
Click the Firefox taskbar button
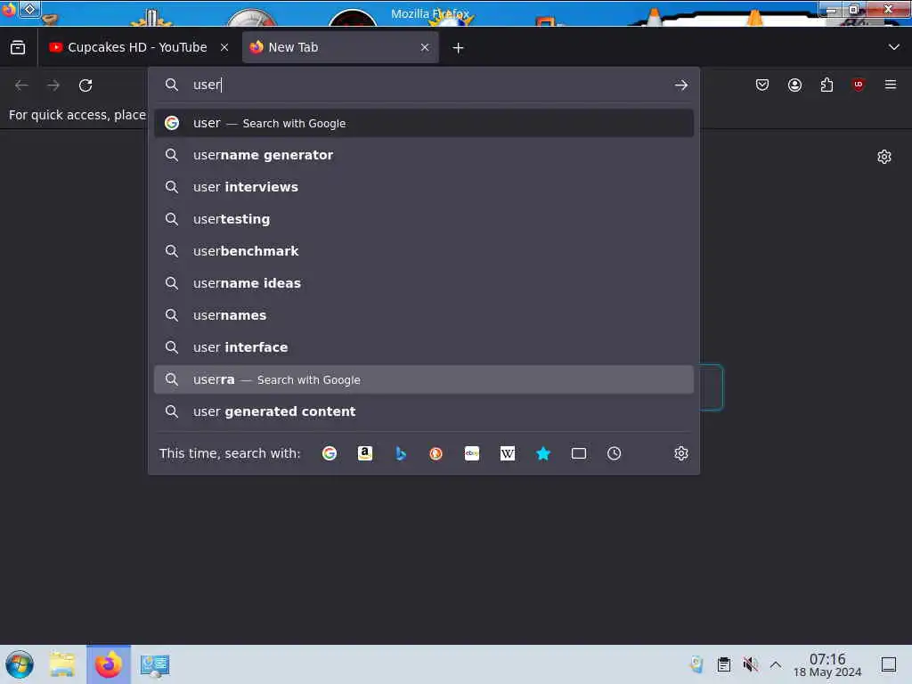(x=109, y=664)
